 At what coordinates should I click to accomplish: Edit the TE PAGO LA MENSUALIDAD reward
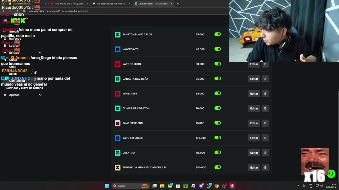[254, 168]
